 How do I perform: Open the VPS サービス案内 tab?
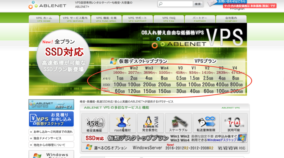click(x=75, y=19)
